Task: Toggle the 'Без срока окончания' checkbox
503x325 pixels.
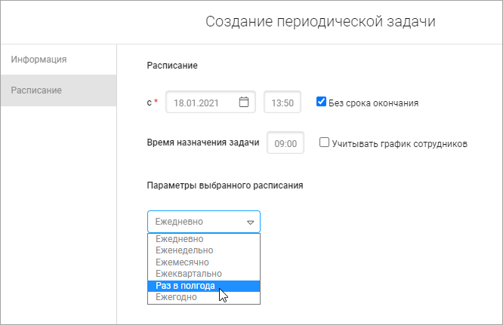Action: [321, 102]
